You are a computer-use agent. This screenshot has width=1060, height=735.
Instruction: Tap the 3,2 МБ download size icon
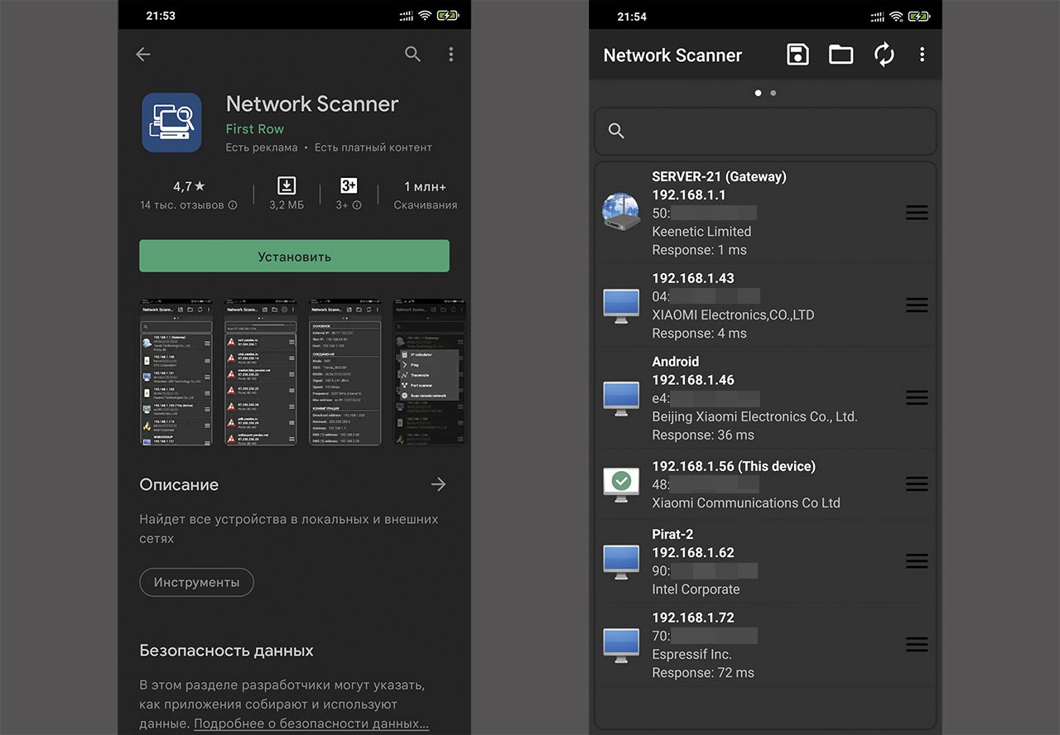(287, 185)
